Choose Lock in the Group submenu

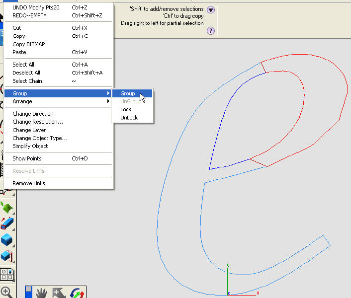pos(132,109)
